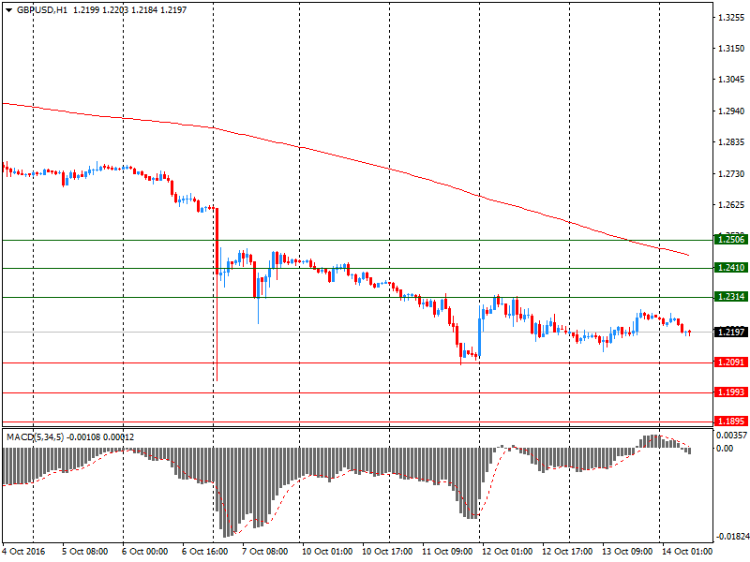Click the OHLC values 1.2199 1.2203 1.2184 1.2197

click(x=129, y=10)
